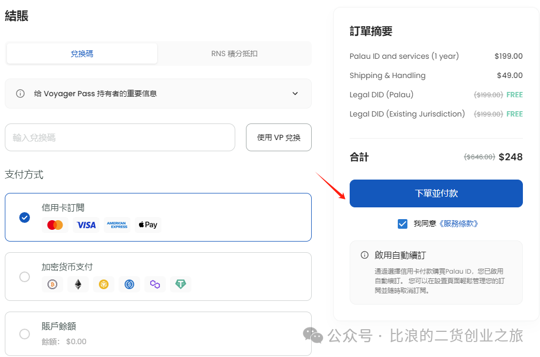Click the Apple Pay icon

(148, 225)
